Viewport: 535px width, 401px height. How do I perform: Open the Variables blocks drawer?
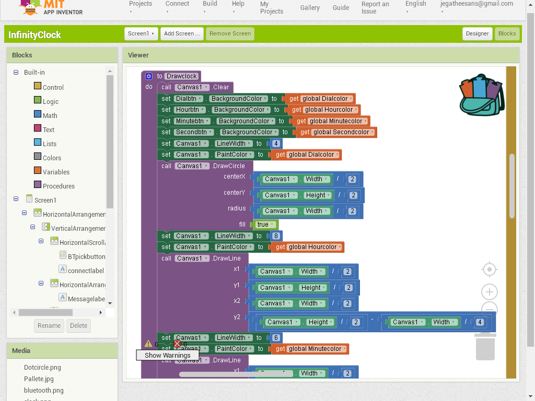click(x=55, y=172)
